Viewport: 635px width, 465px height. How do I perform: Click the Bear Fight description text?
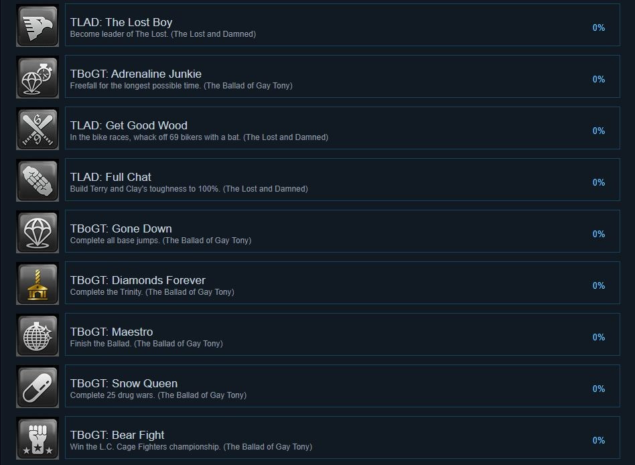pos(191,447)
